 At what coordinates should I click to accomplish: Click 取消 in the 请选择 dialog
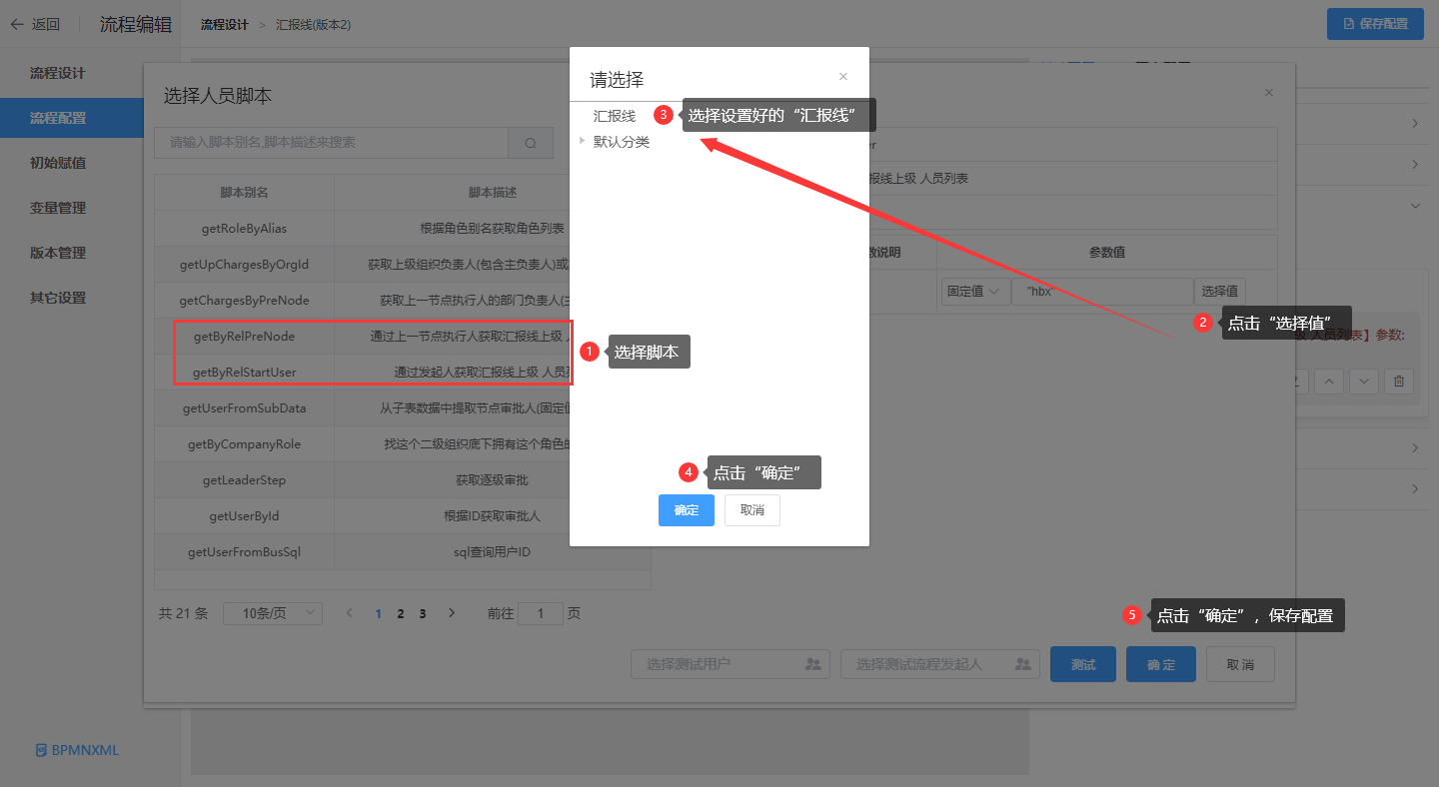coord(752,510)
